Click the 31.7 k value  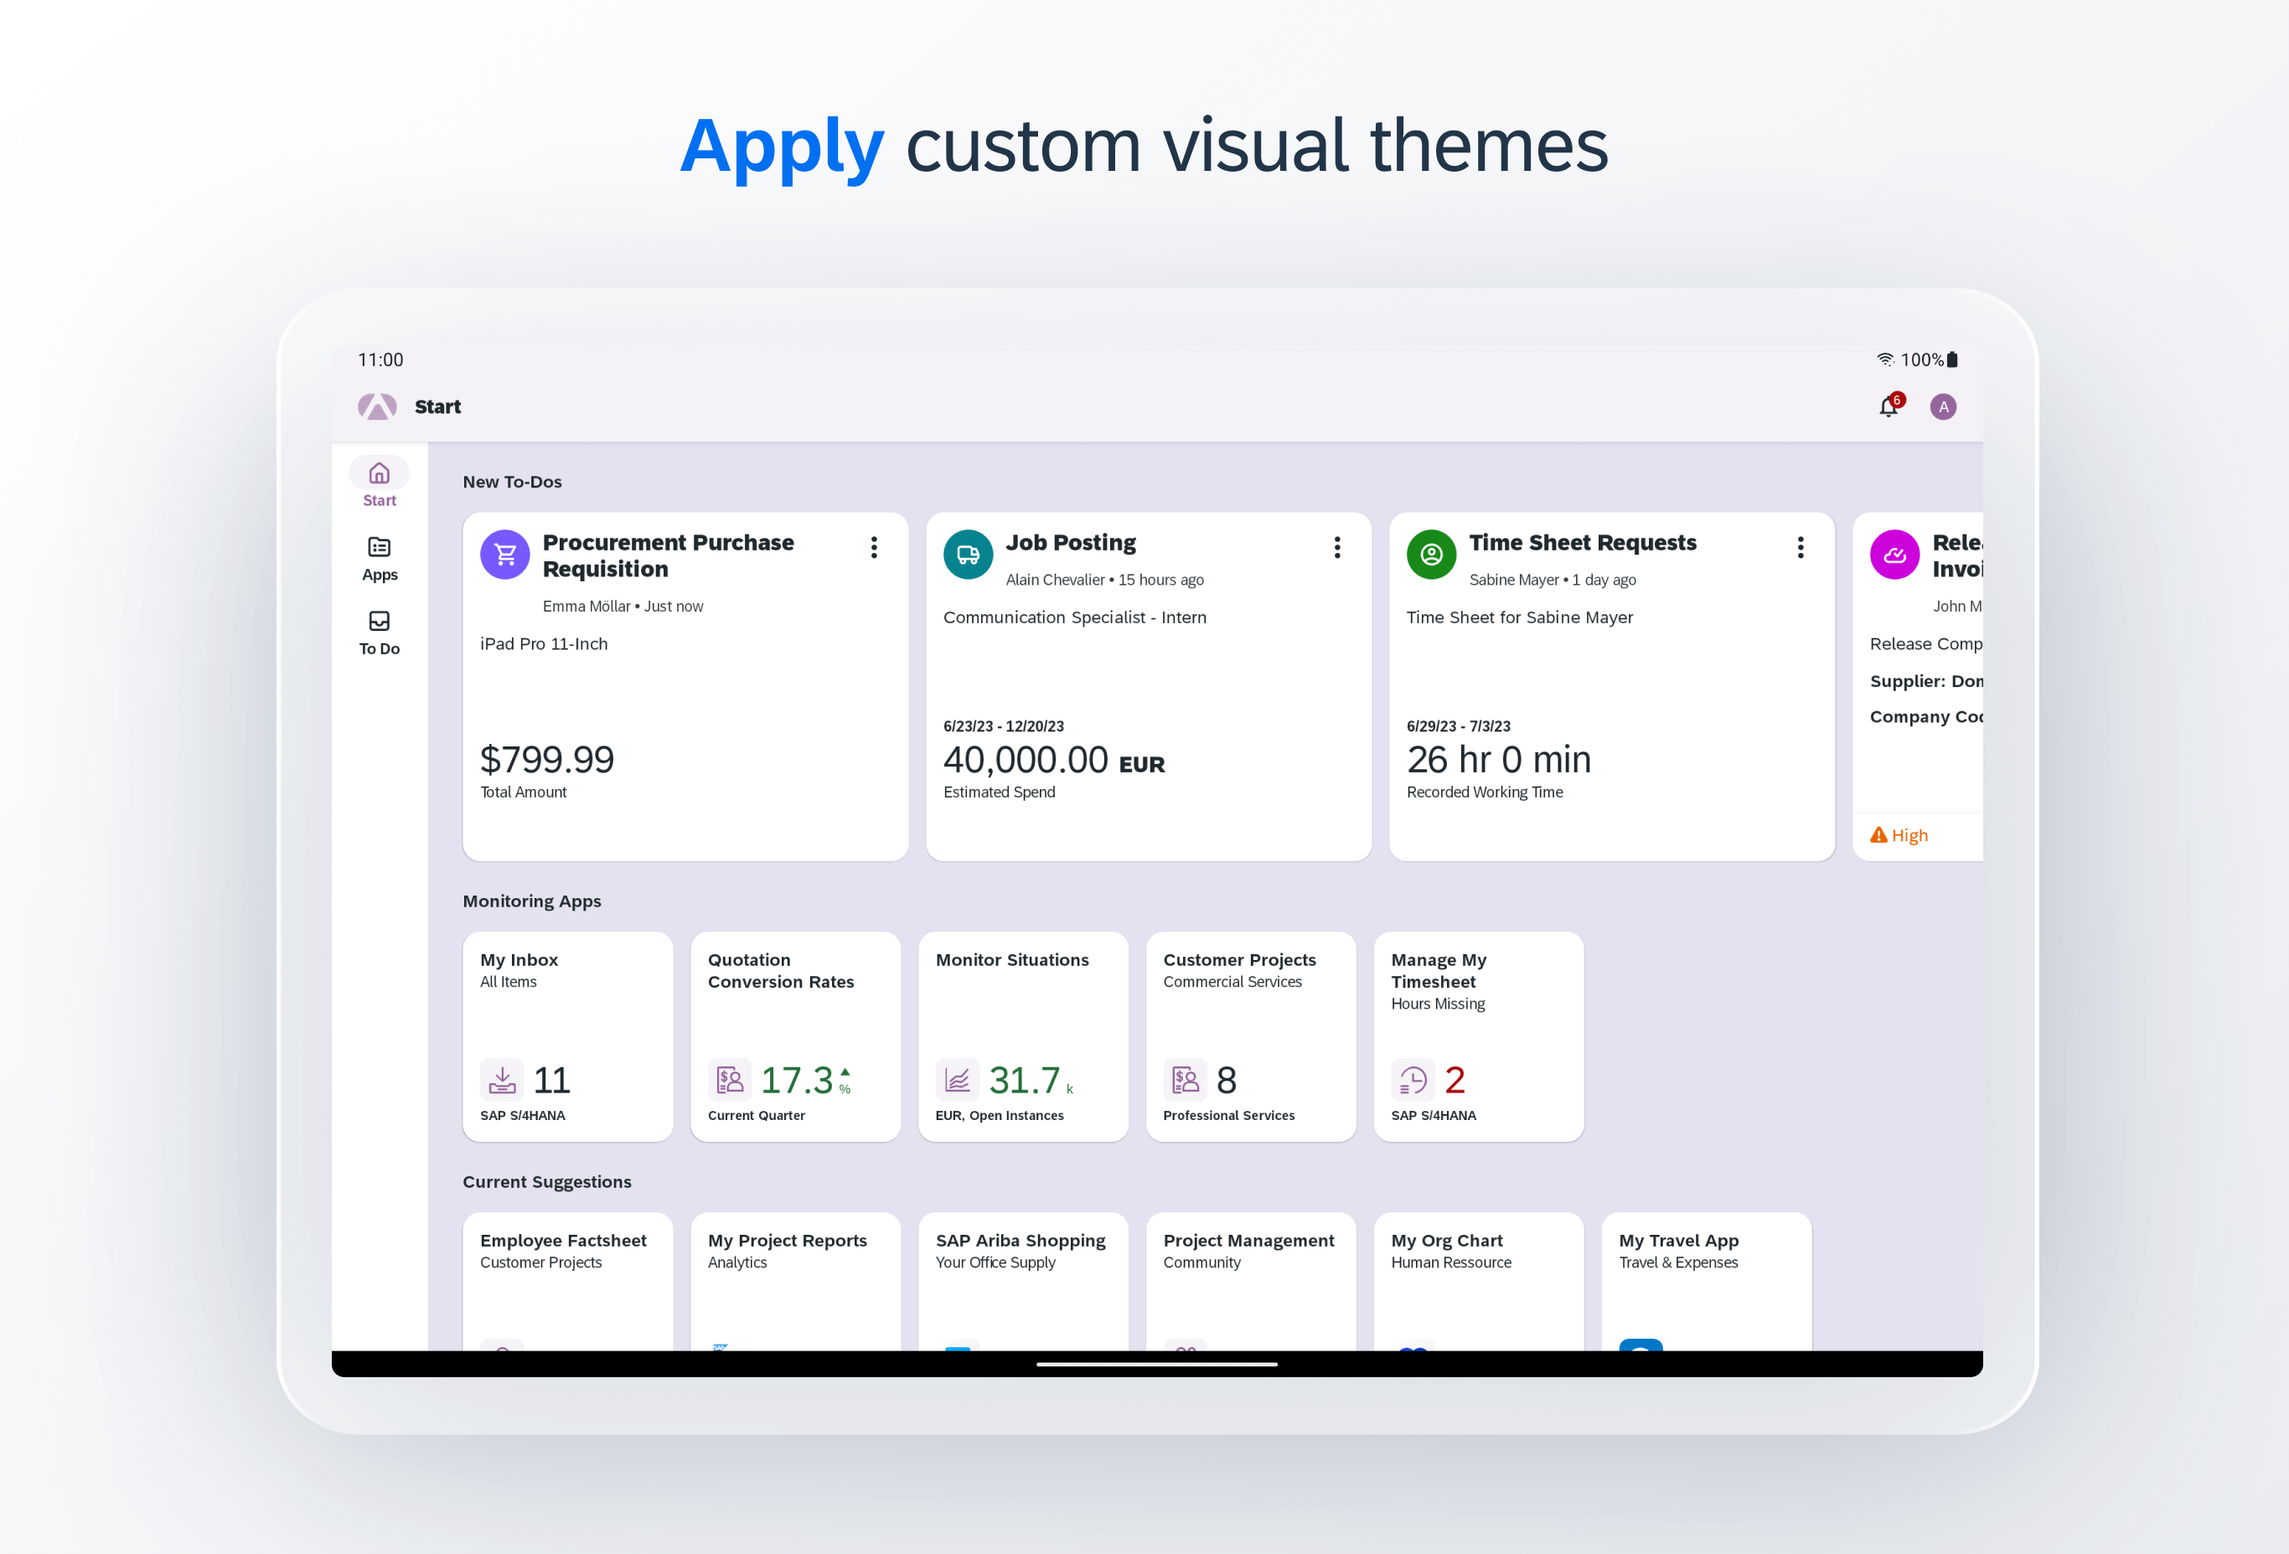click(1031, 1081)
